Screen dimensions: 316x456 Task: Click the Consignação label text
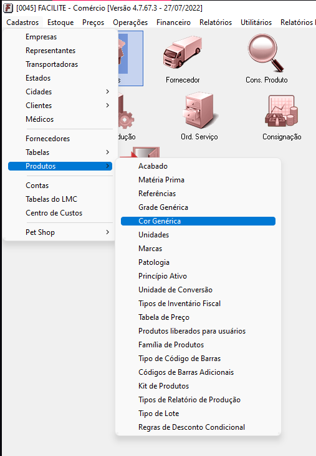click(282, 137)
